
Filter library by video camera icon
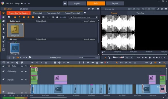point(15,17)
